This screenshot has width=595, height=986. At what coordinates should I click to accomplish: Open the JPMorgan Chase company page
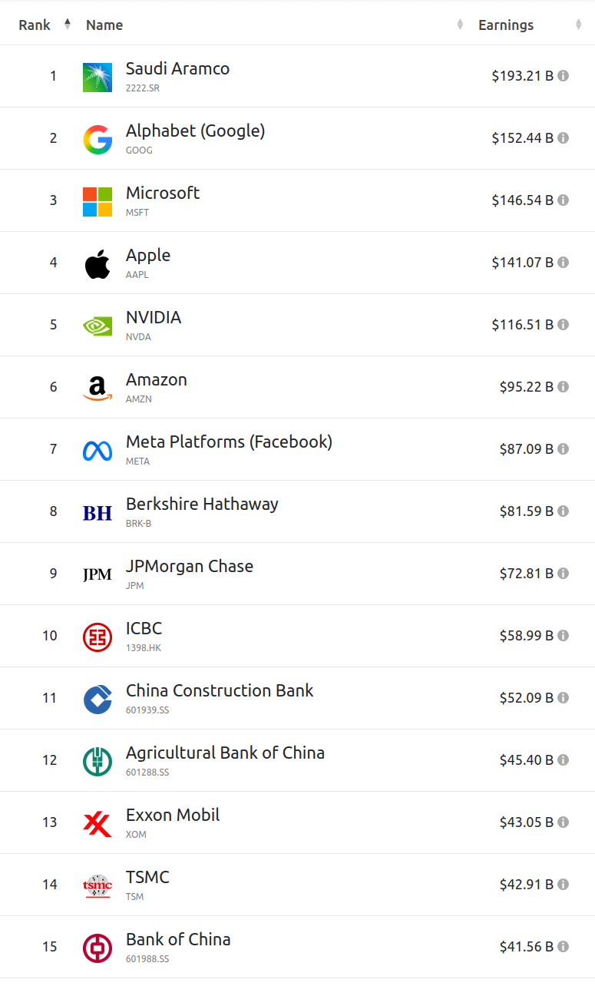190,566
